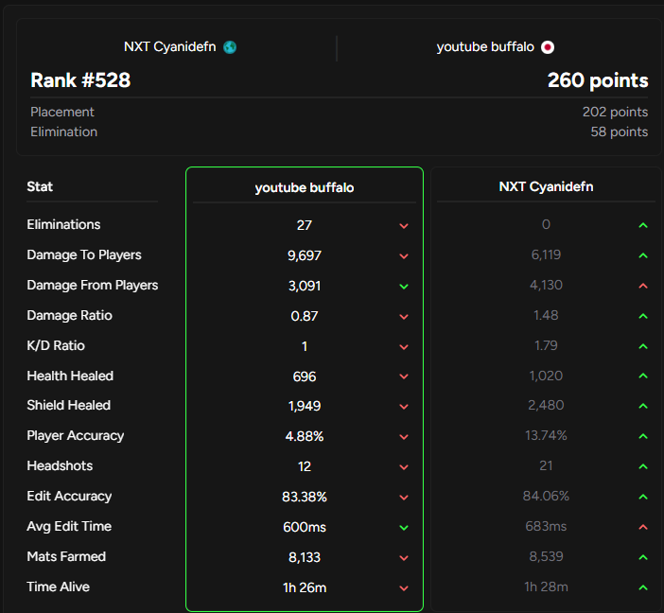
Task: Click red down arrow for youtube buffalo Player Accuracy
Action: pos(404,437)
